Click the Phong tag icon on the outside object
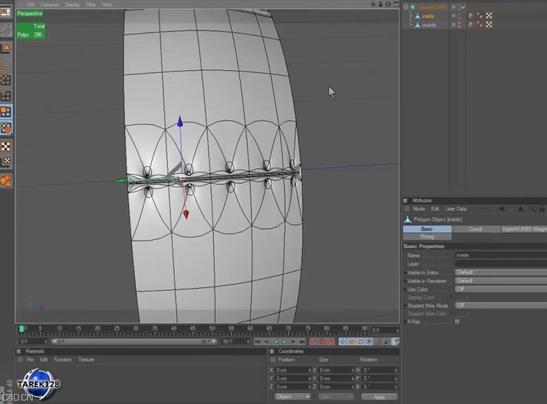Screen dimensions: 547x404 [479, 24]
